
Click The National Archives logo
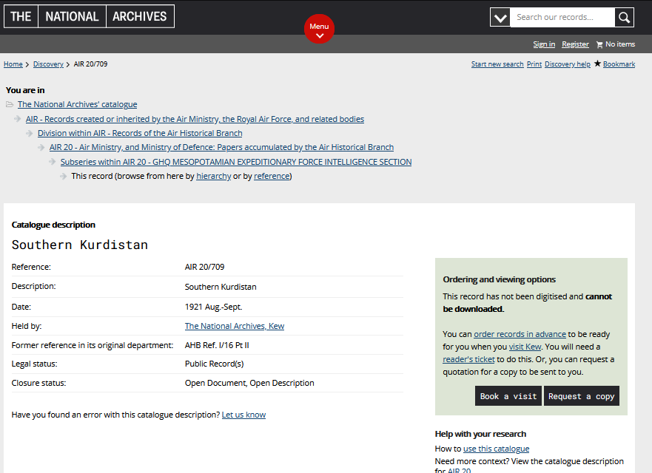click(x=89, y=16)
